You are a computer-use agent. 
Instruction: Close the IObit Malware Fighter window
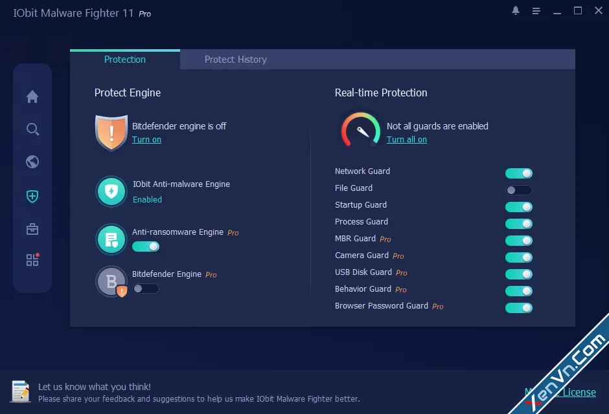coord(599,10)
